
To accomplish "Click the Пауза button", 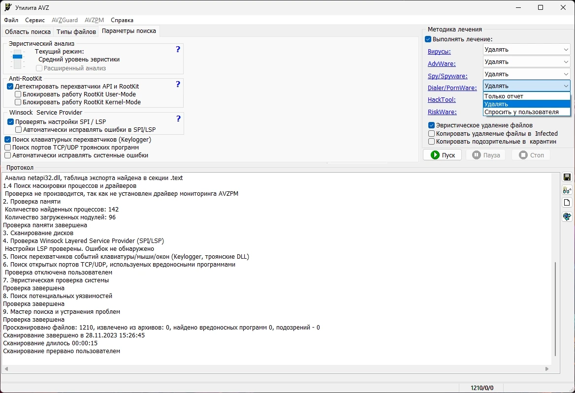I will click(x=485, y=155).
